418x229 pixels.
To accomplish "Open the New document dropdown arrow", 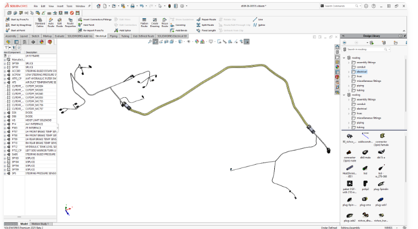I will (109, 6).
